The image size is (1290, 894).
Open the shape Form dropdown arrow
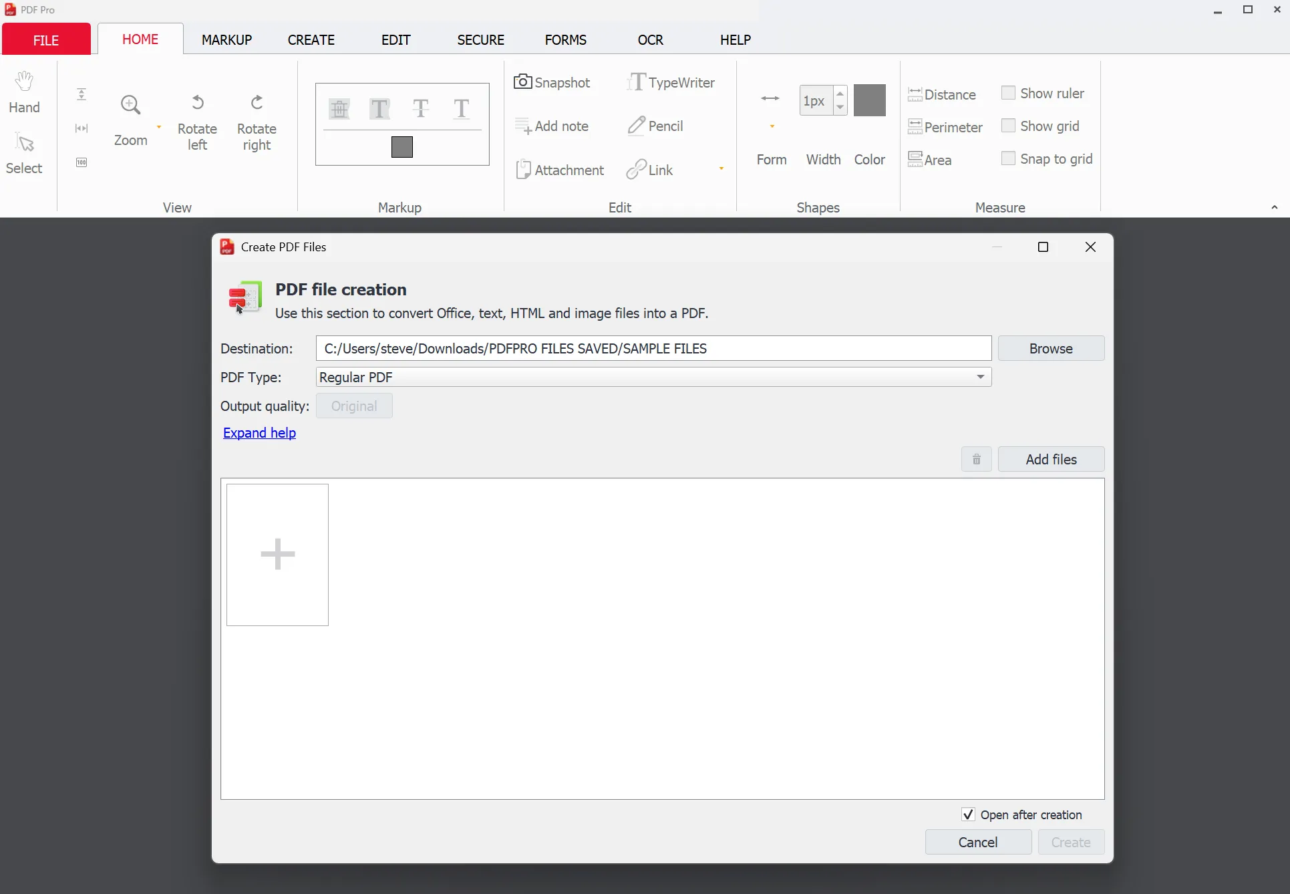click(772, 126)
